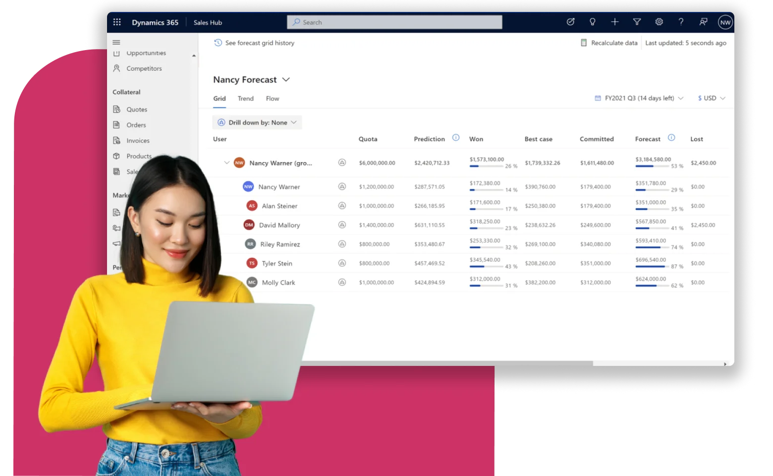773x476 pixels.
Task: Switch to the Flow tab
Action: 273,99
